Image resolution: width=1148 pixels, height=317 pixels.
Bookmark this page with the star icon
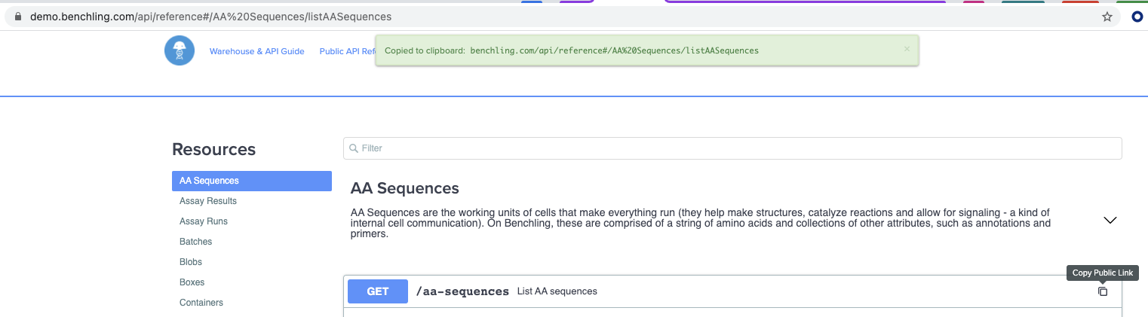[1107, 17]
